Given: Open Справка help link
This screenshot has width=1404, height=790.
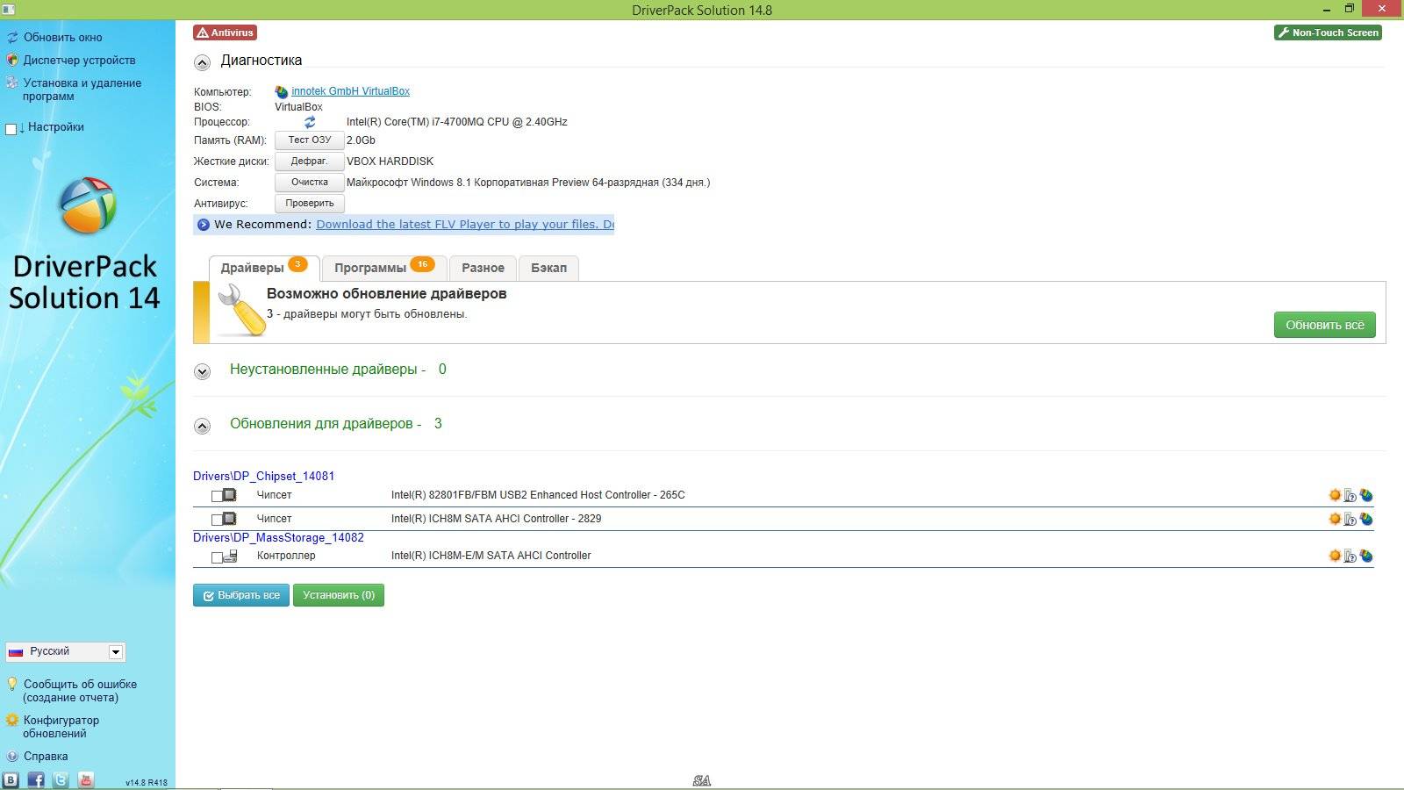Looking at the screenshot, I should 46,756.
